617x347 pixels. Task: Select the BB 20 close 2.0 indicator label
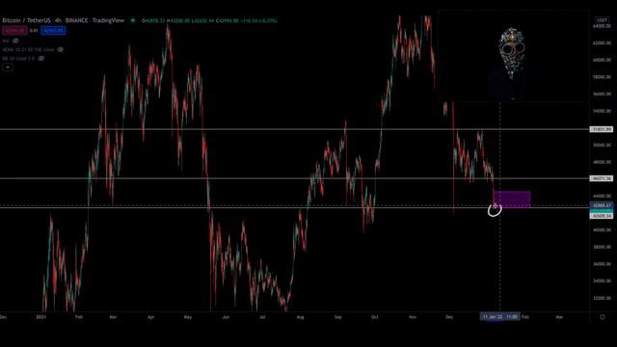pyautogui.click(x=18, y=58)
